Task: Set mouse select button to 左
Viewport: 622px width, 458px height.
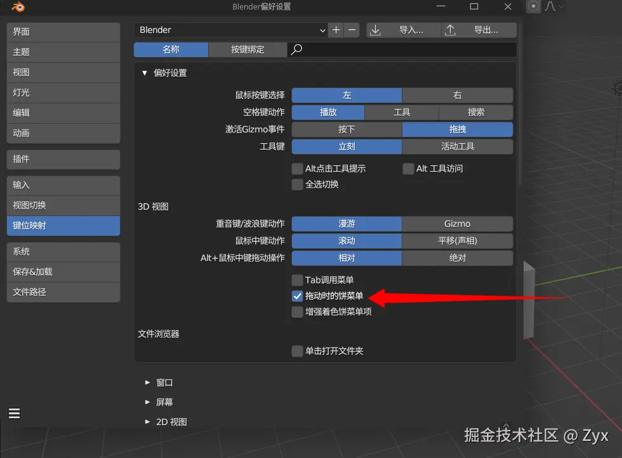Action: tap(347, 96)
